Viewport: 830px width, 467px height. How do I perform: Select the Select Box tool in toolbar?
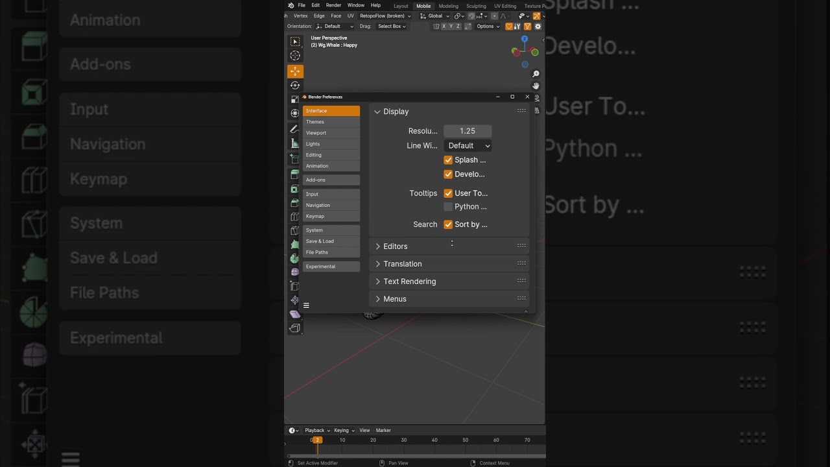pos(295,42)
